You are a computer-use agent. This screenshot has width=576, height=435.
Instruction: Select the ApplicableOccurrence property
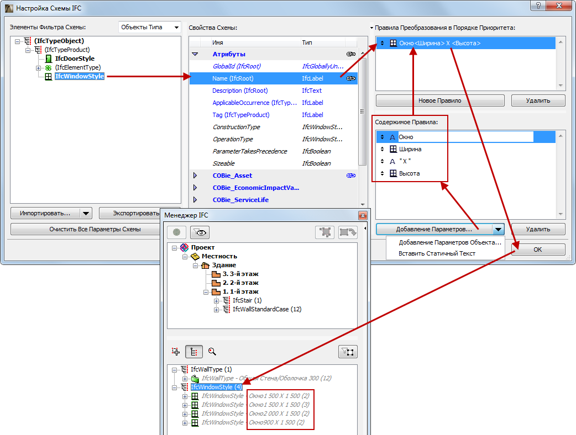click(x=274, y=103)
